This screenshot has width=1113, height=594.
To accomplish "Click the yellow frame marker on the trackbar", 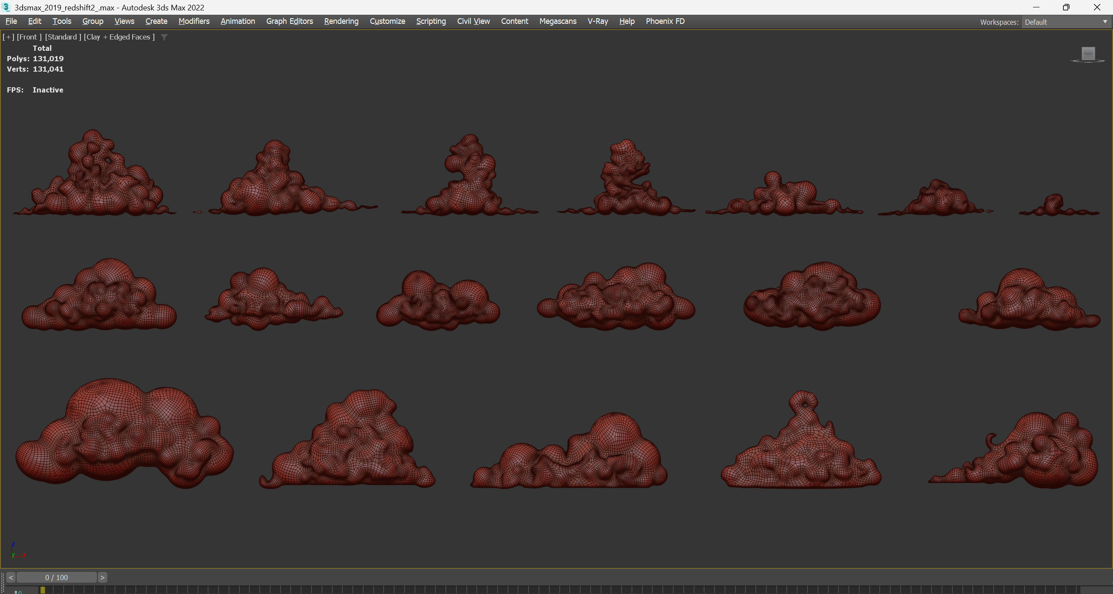I will [x=43, y=590].
